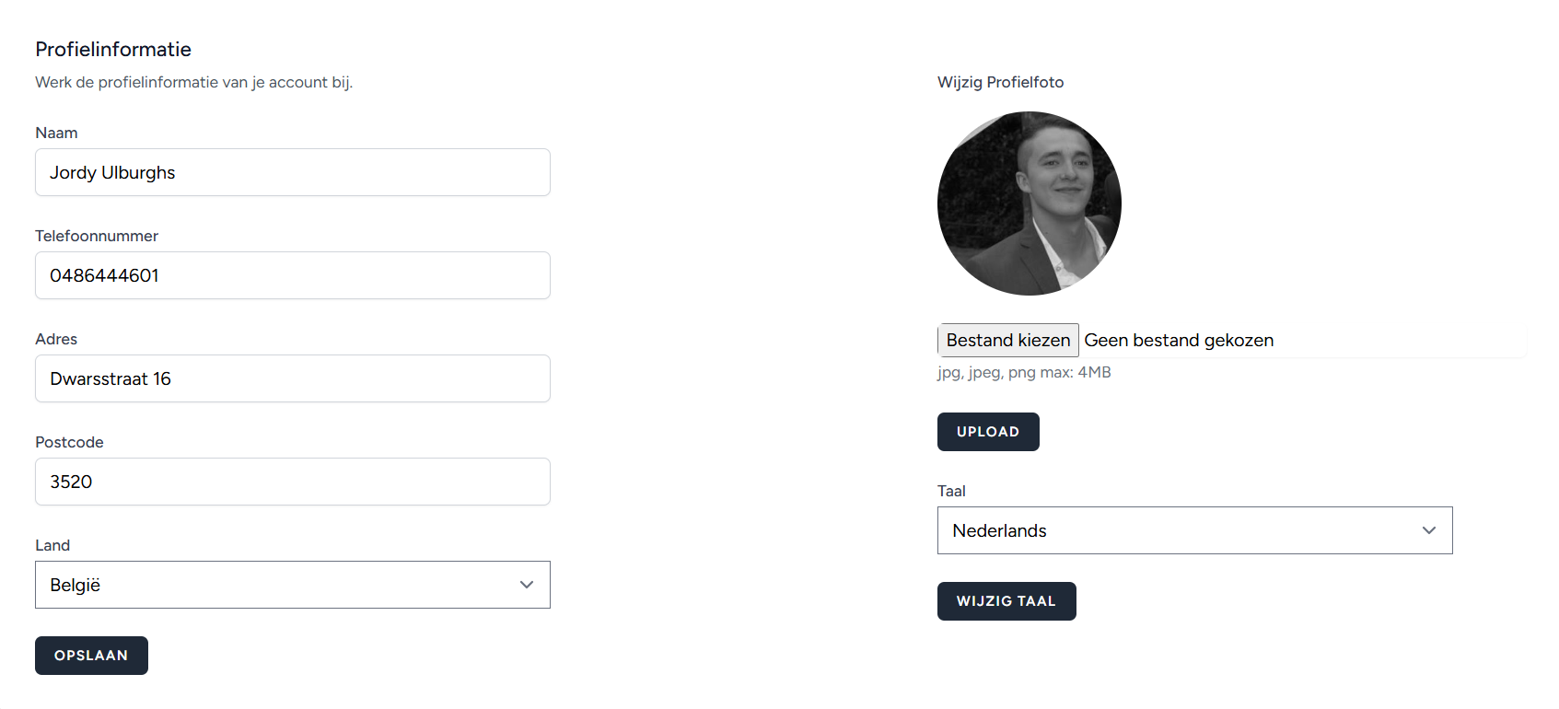The image size is (1559, 709).
Task: Click Bestand kiezen to choose a file
Action: click(x=1008, y=340)
